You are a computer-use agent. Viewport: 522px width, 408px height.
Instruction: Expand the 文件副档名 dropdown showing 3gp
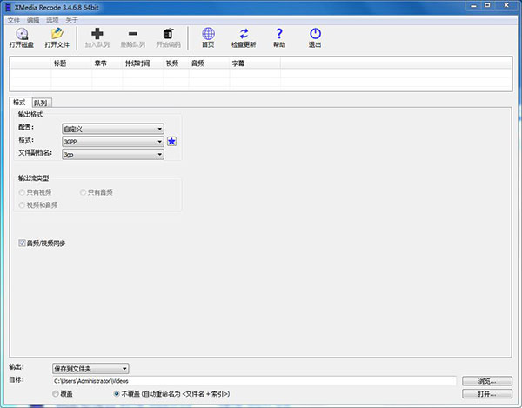pyautogui.click(x=112, y=154)
